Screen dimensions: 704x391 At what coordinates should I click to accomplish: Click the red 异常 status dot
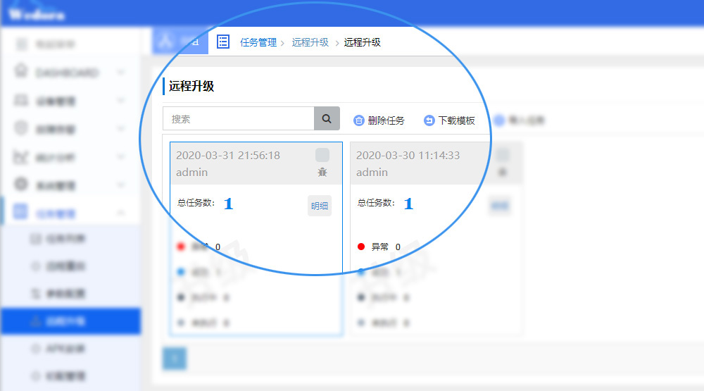tap(361, 247)
